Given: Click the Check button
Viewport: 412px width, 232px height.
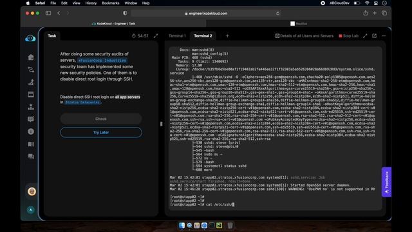Looking at the screenshot, I should pyautogui.click(x=101, y=119).
